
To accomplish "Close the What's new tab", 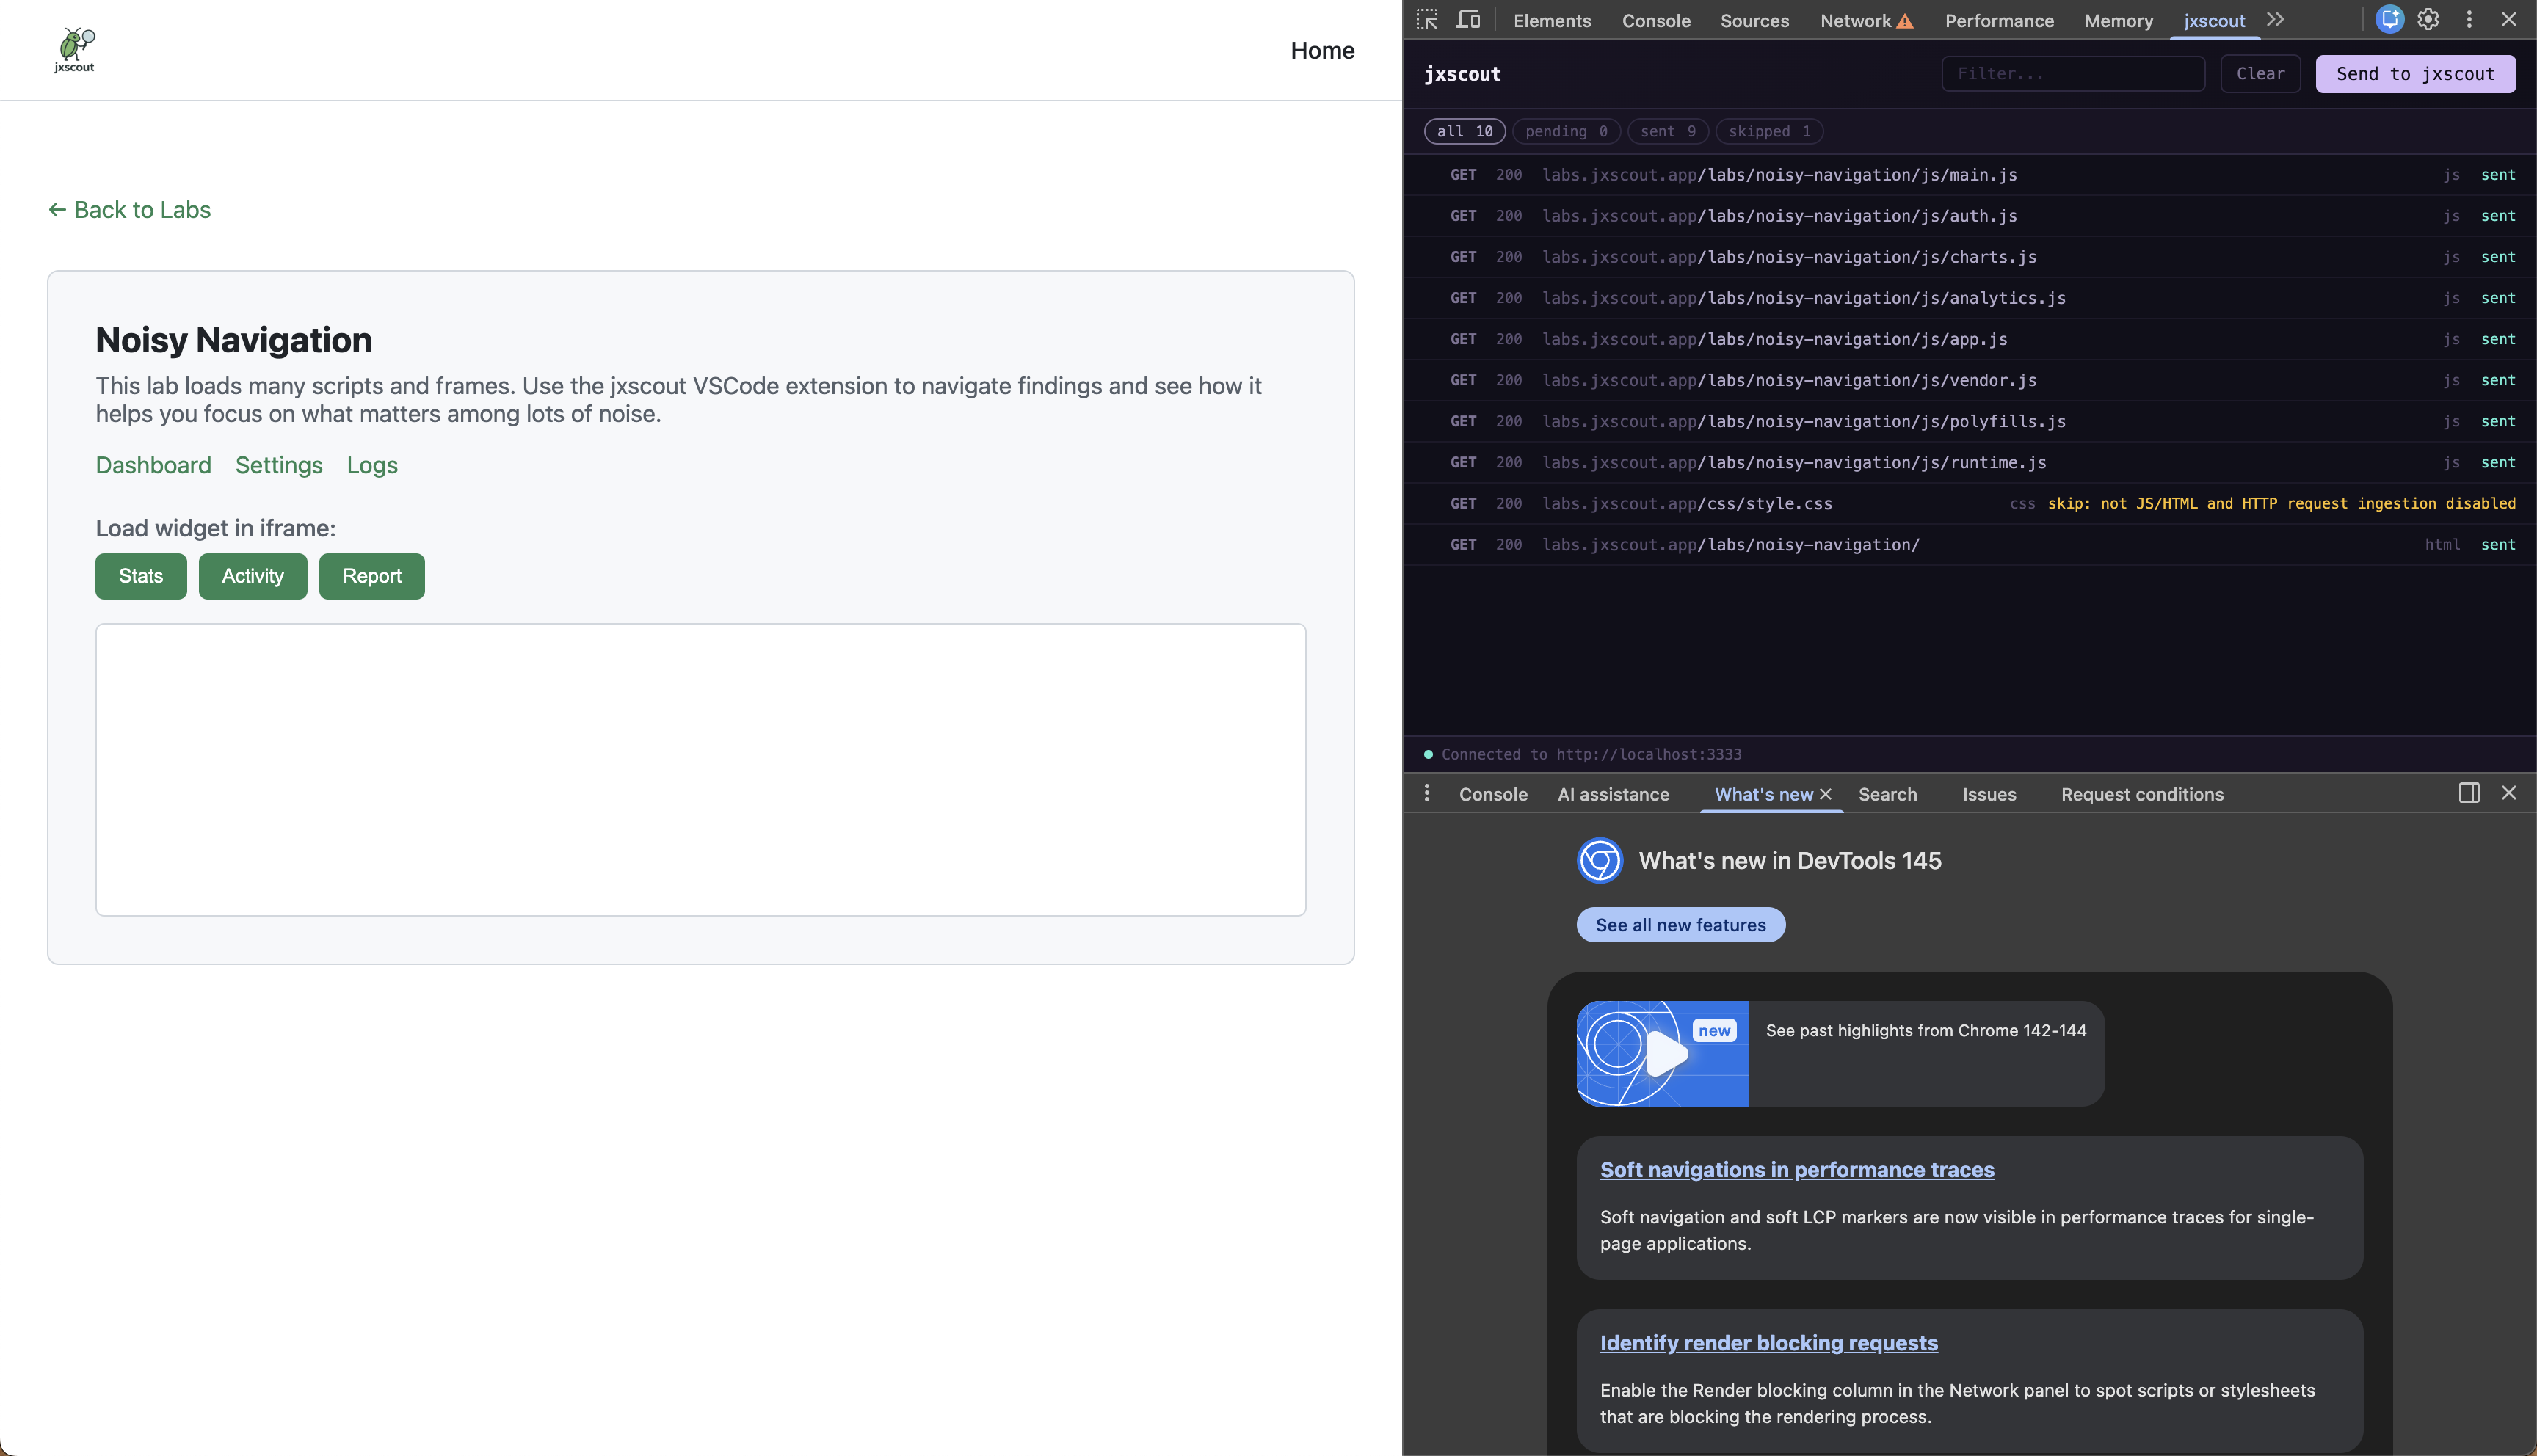I will (1826, 794).
